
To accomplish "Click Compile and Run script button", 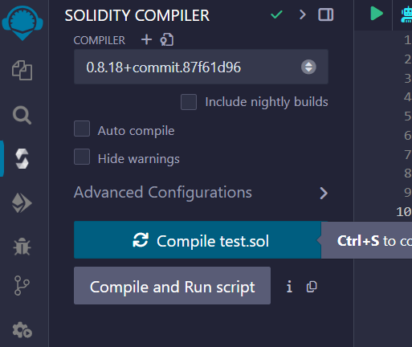I will click(172, 285).
